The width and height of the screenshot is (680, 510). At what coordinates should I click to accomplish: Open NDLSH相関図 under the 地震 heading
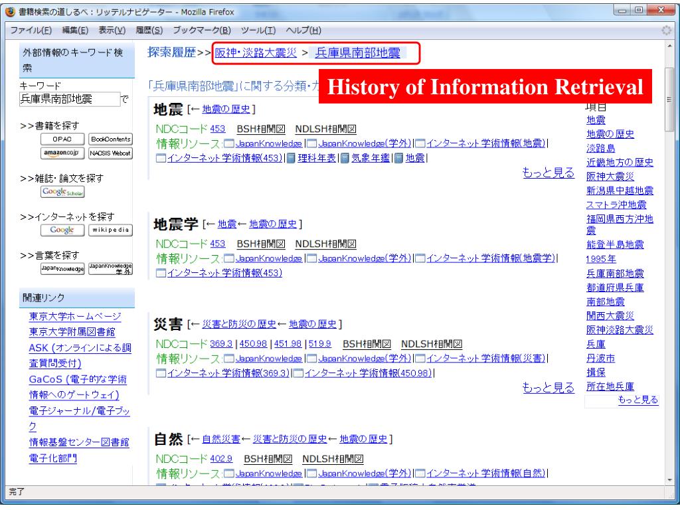(325, 129)
